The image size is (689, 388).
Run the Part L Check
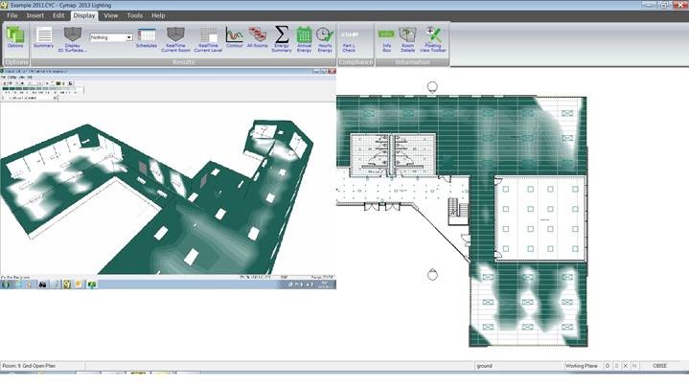click(350, 40)
